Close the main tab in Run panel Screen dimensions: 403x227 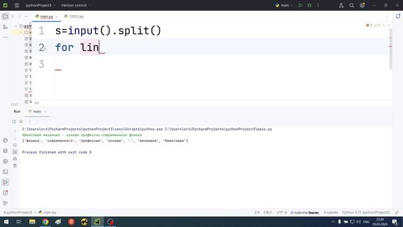point(45,112)
